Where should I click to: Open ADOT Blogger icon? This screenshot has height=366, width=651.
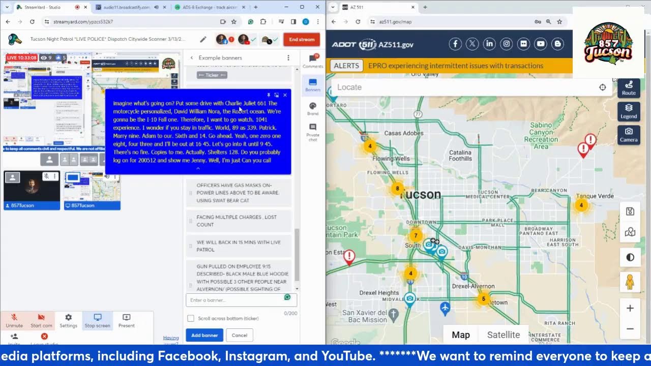coord(558,44)
